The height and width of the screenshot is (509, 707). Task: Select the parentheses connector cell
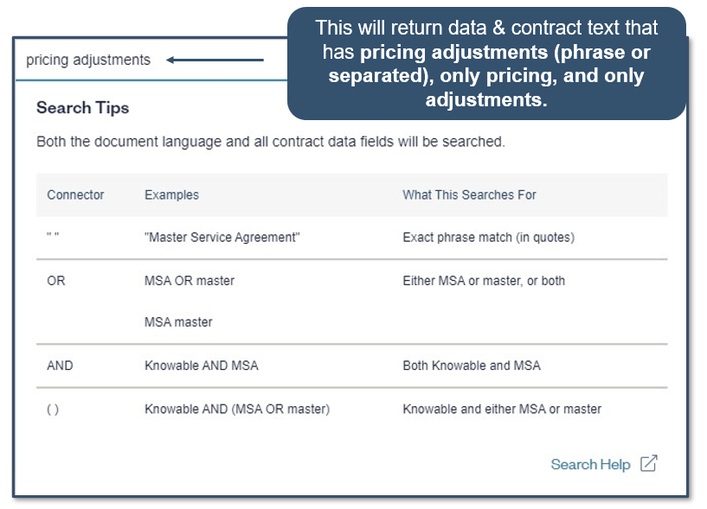tap(53, 410)
